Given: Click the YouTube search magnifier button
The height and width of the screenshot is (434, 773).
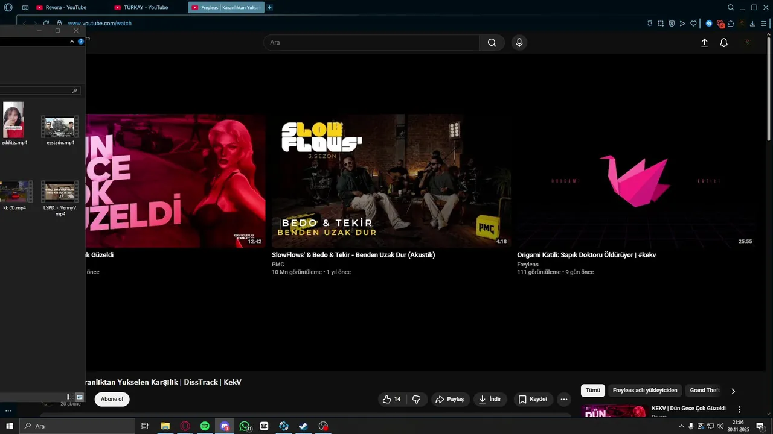Looking at the screenshot, I should [492, 42].
